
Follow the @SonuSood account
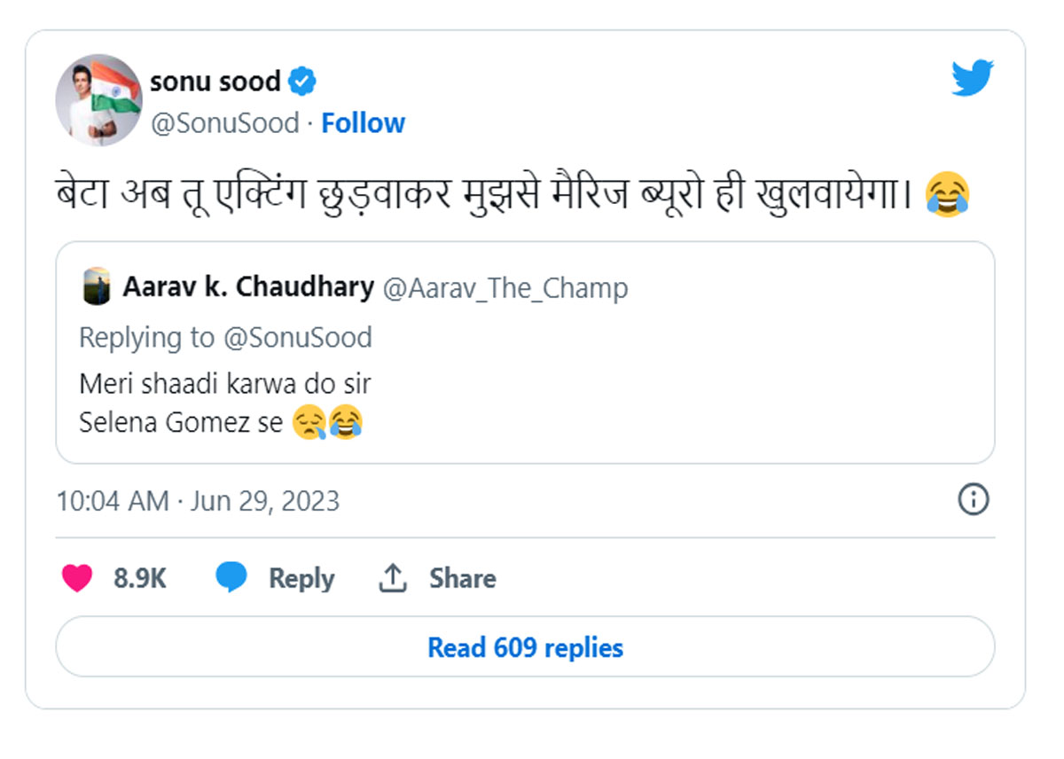(363, 123)
